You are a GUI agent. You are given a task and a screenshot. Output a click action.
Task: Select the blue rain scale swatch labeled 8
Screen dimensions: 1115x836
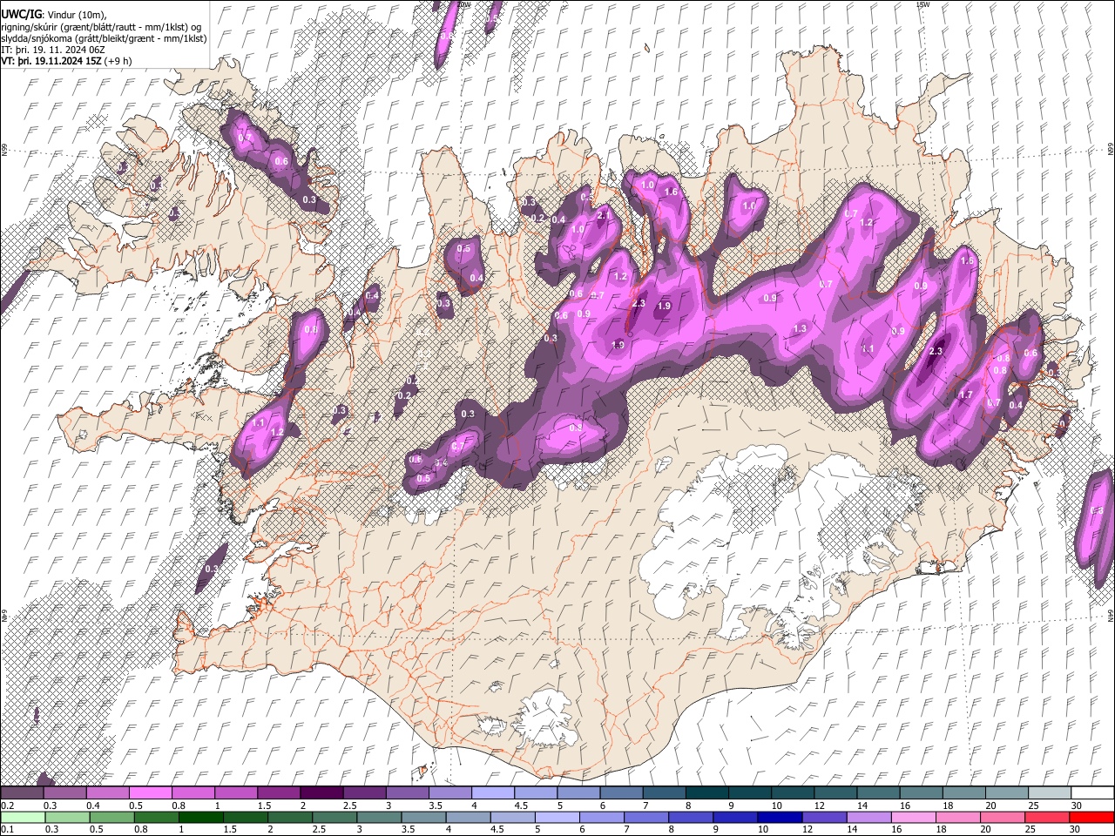[x=690, y=817]
